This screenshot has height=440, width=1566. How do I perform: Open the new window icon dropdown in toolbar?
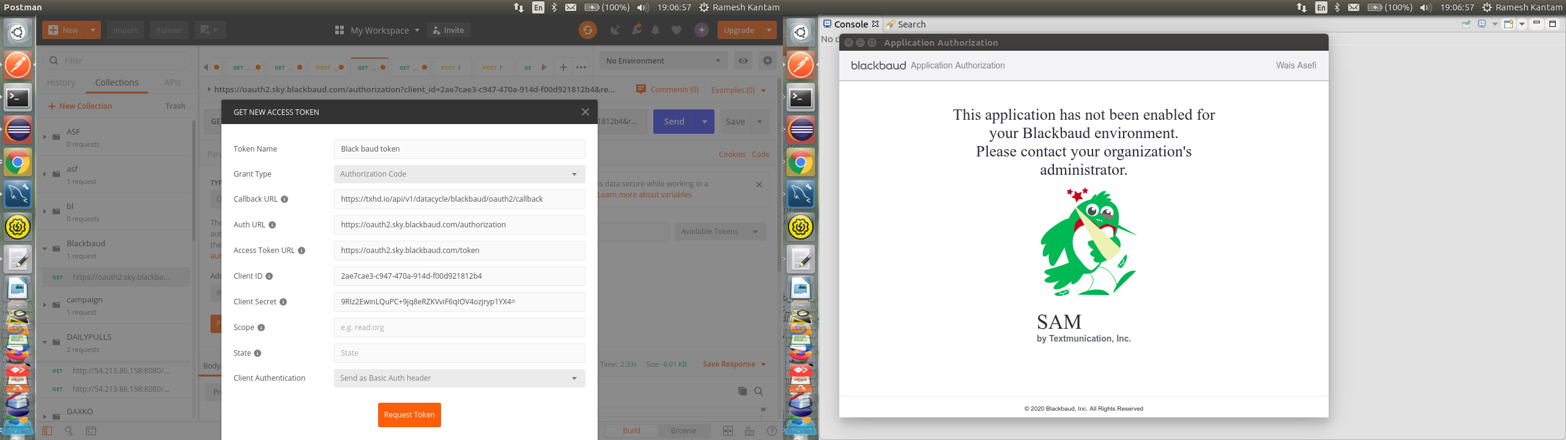[210, 30]
